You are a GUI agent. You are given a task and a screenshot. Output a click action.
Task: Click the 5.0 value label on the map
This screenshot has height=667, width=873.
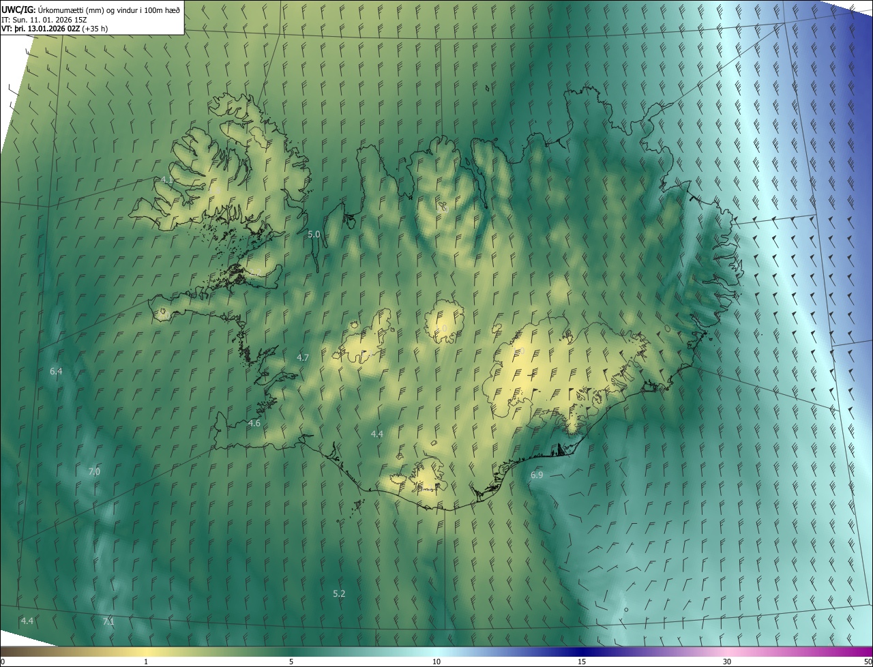(314, 234)
